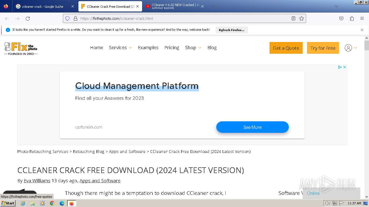Open the tracking protection shield icon
The height and width of the screenshot is (207, 369).
[67, 18]
